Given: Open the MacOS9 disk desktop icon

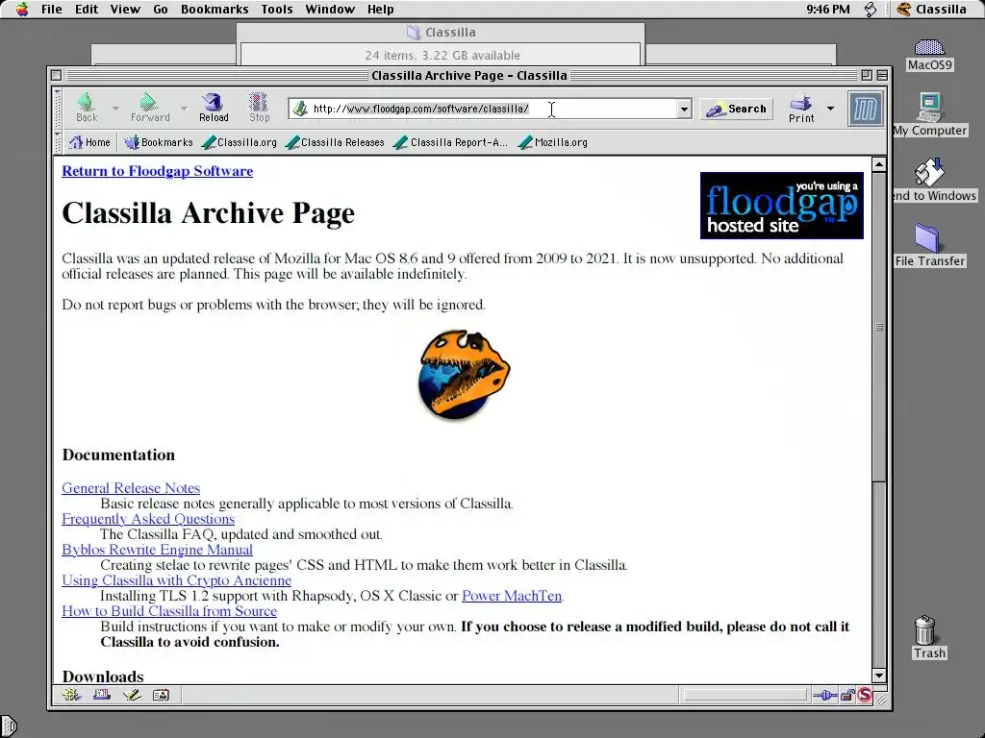Looking at the screenshot, I should coord(929,55).
